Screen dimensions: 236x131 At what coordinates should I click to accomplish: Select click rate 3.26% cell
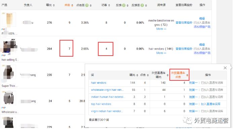point(85,23)
